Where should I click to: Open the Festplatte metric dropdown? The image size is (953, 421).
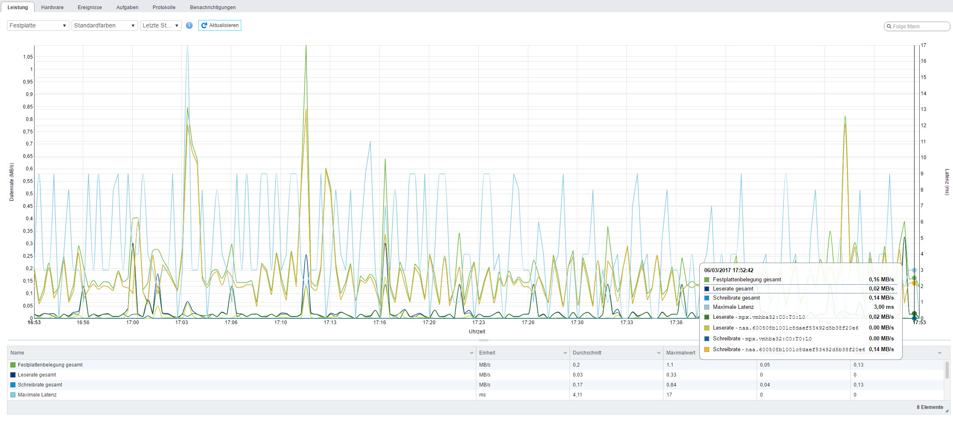pos(38,25)
